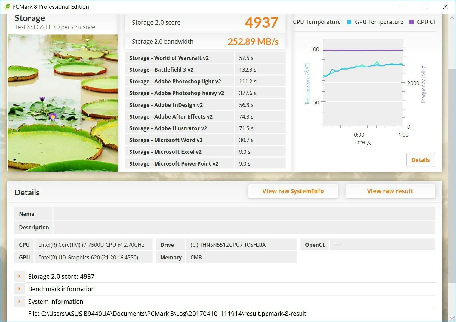Click View raw SystemInfo button
Screen dimensions: 456x322
pos(293,191)
